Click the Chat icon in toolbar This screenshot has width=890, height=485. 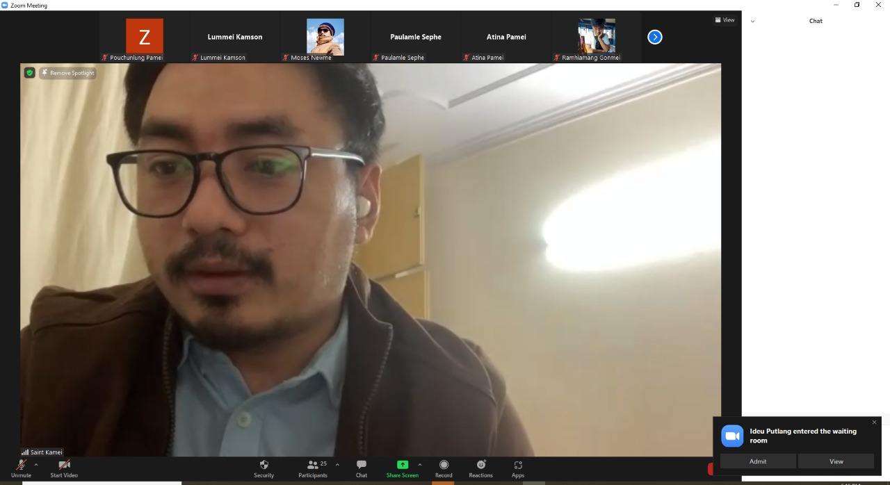pos(361,468)
